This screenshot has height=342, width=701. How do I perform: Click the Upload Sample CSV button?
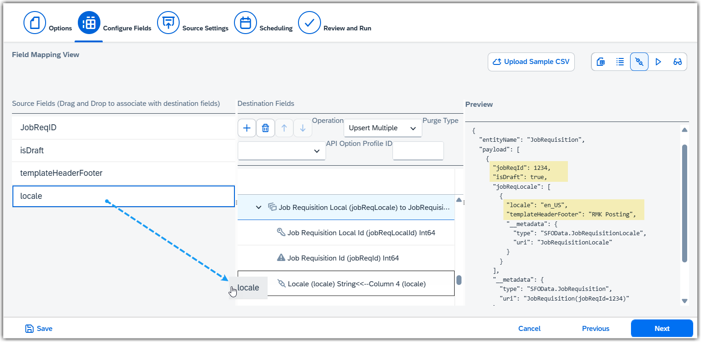[531, 62]
